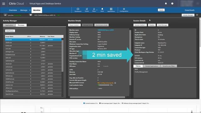Viewport: 201px width, 113px height.
Task: Click the page's main vertical scrollbar
Action: click(200, 33)
